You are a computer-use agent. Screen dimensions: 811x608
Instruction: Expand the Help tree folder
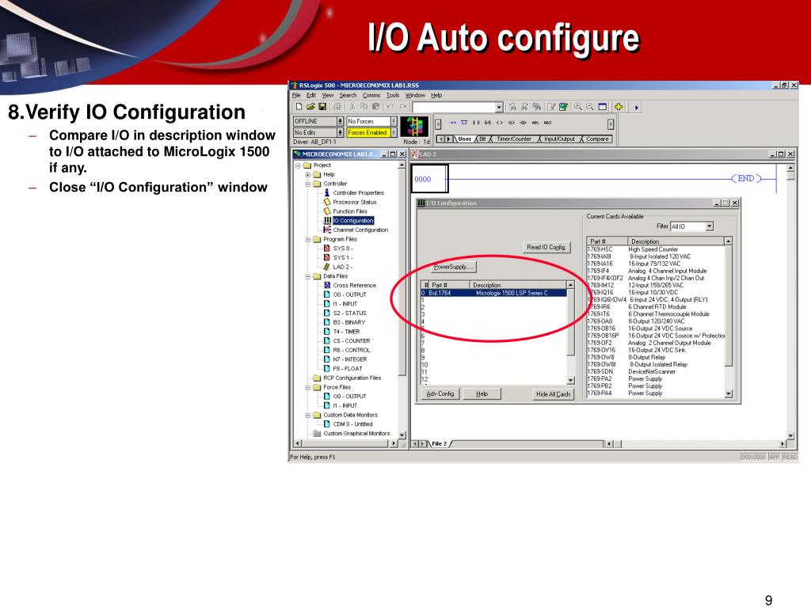[x=308, y=175]
